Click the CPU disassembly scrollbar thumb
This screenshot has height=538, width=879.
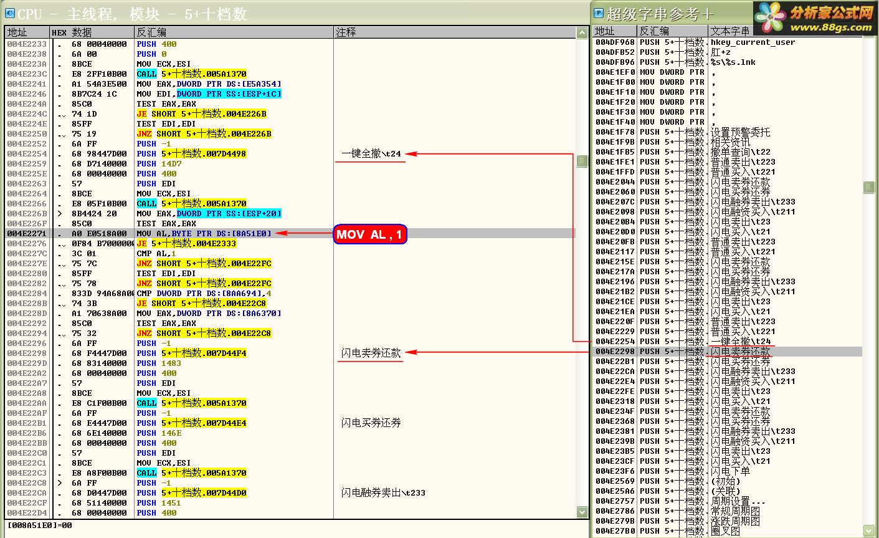[x=582, y=161]
